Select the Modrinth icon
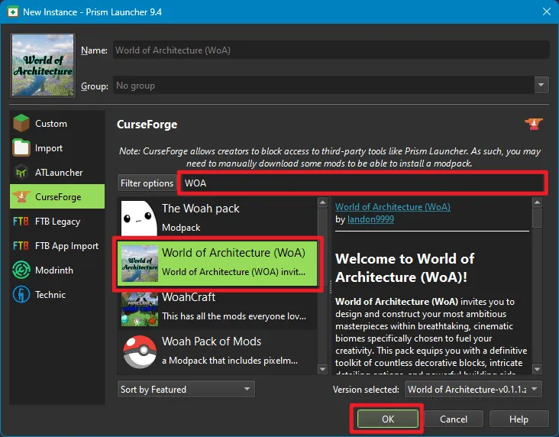 [x=21, y=270]
